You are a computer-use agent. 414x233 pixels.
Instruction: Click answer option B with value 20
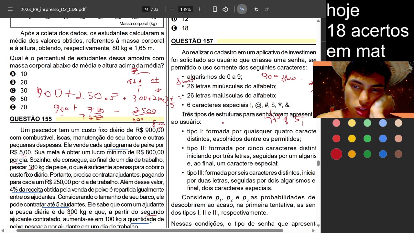tap(18, 82)
